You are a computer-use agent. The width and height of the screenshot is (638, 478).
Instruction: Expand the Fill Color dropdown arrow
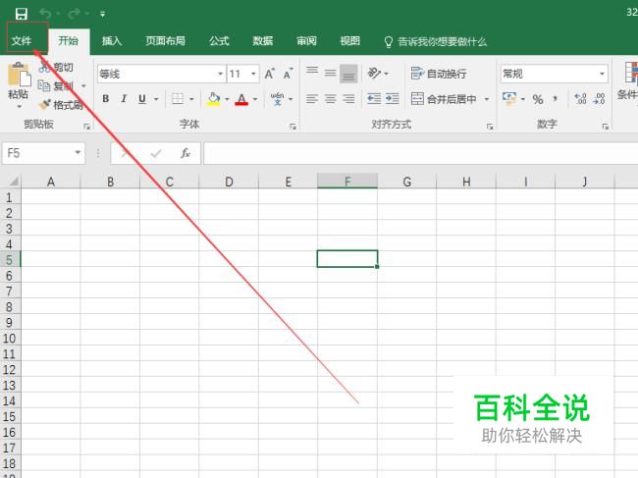point(227,99)
